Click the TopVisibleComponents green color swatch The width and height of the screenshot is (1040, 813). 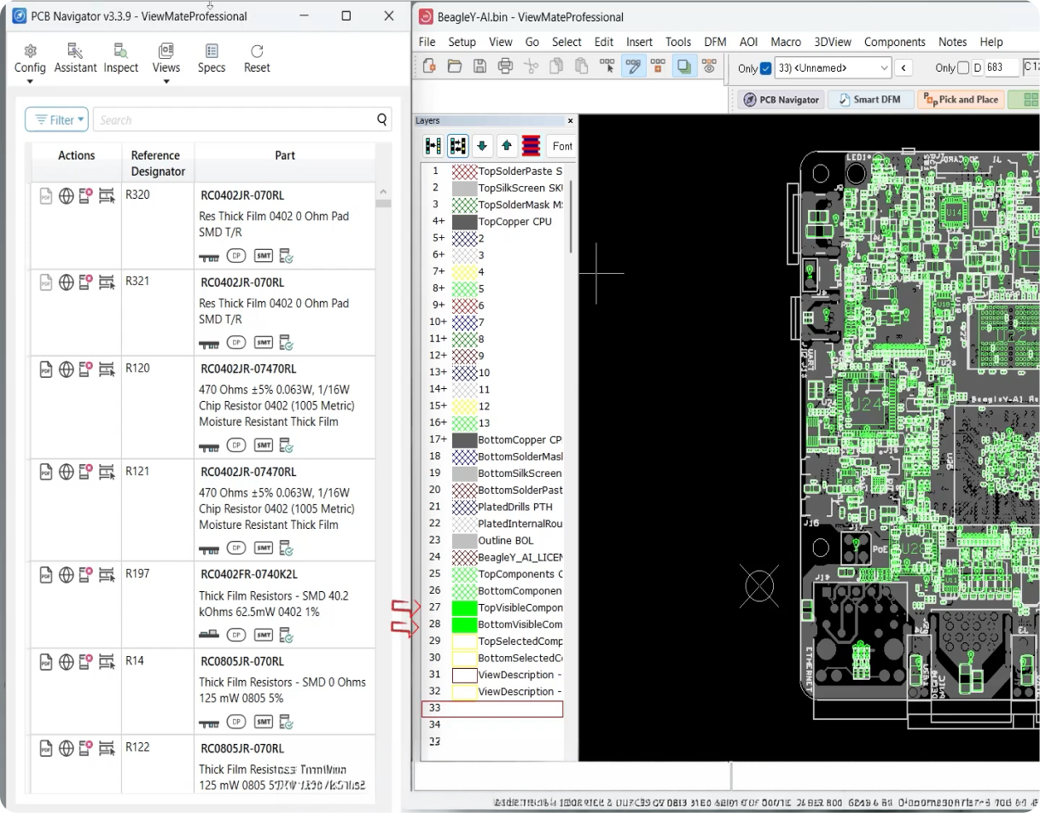pos(464,608)
